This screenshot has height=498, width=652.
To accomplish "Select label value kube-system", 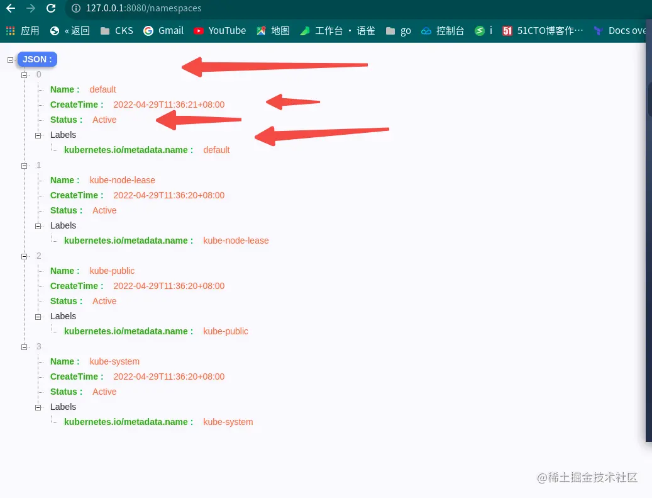I will pyautogui.click(x=228, y=422).
